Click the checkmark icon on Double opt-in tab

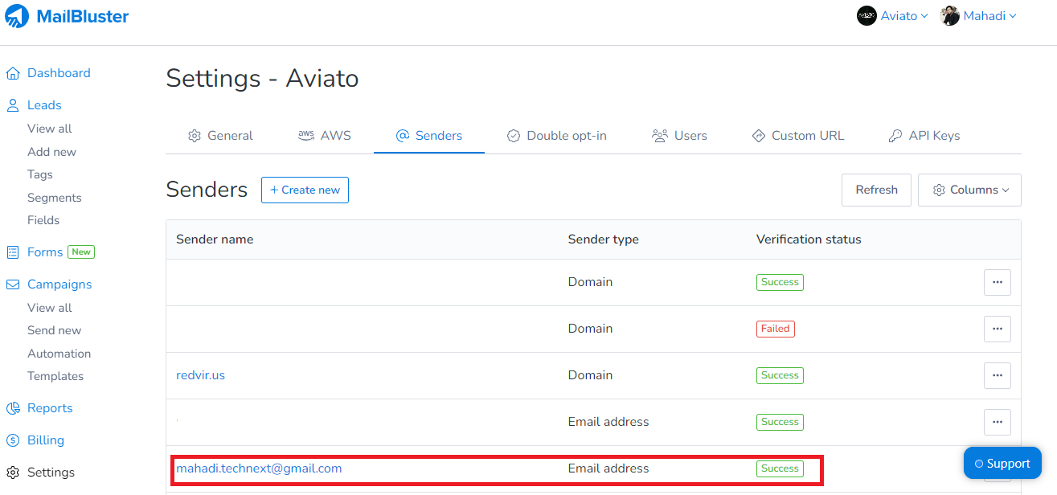tap(514, 136)
